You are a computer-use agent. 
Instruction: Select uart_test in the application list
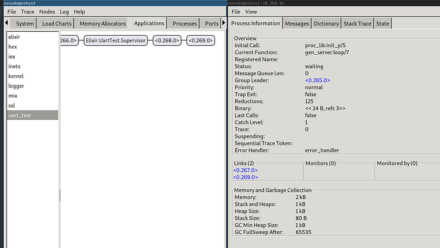pyautogui.click(x=33, y=115)
